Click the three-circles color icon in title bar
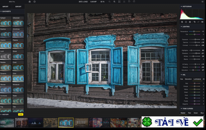 (30, 2)
